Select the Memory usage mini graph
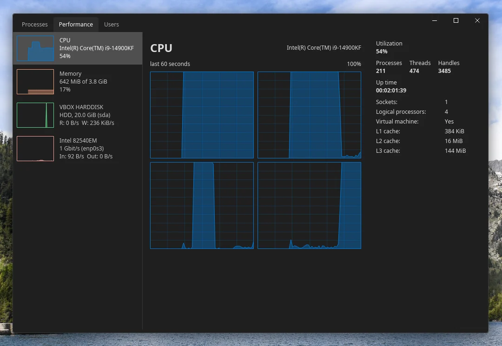 (35, 82)
